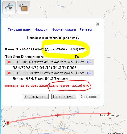Click red marker of second waypoint row

(9, 73)
